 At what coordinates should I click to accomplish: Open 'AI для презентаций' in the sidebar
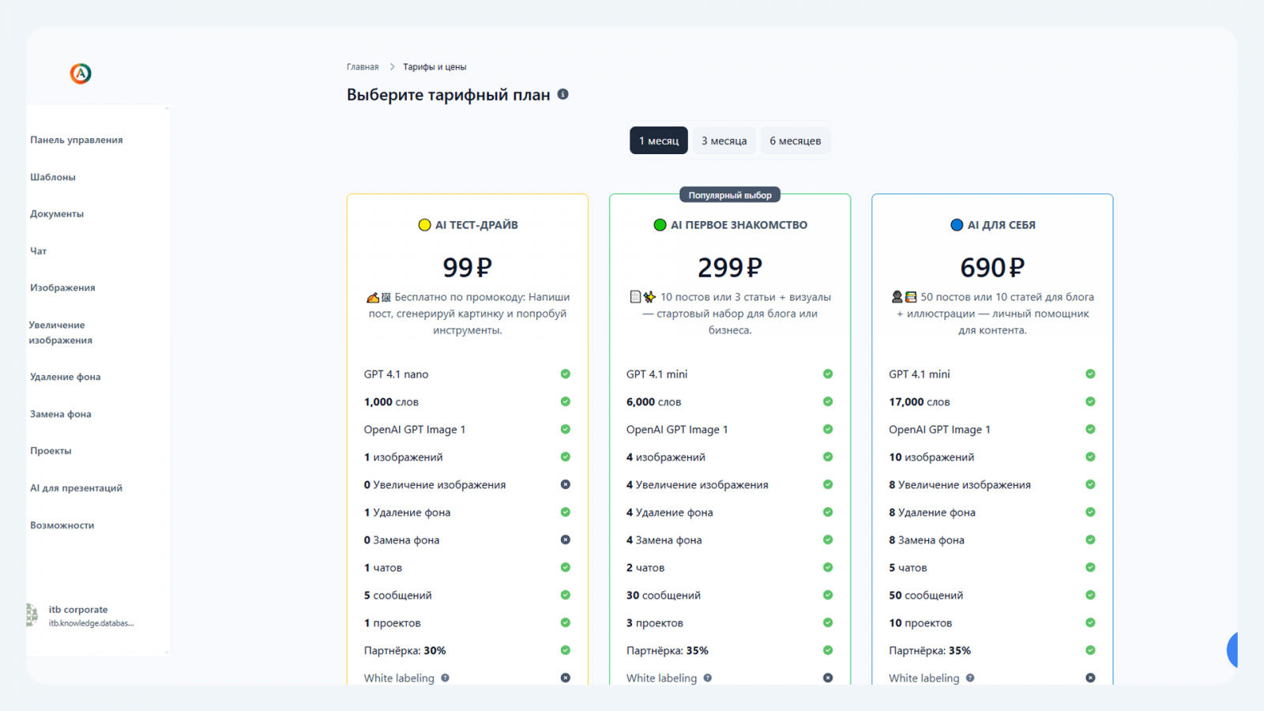click(77, 488)
